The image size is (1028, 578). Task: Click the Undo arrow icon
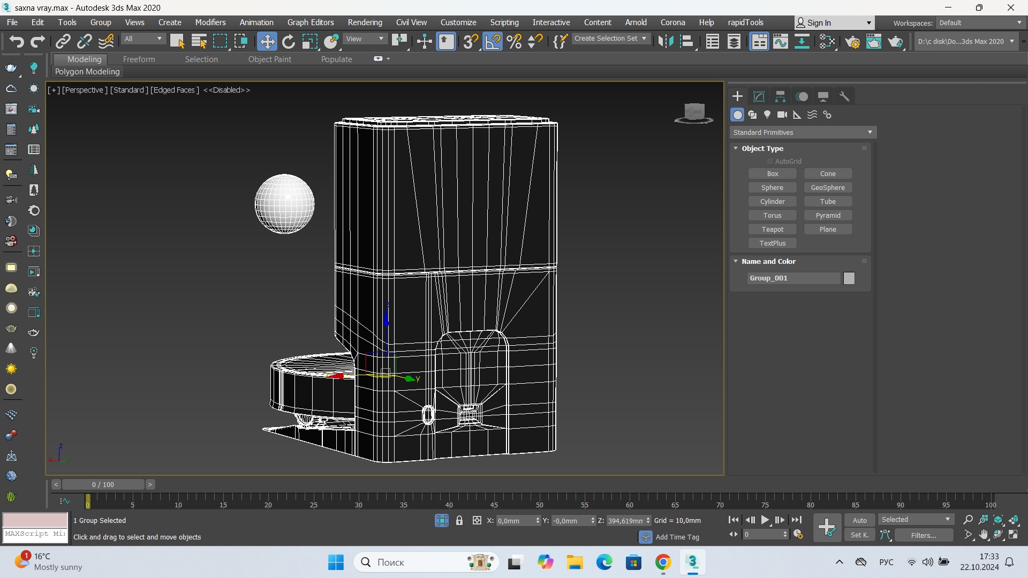16,41
